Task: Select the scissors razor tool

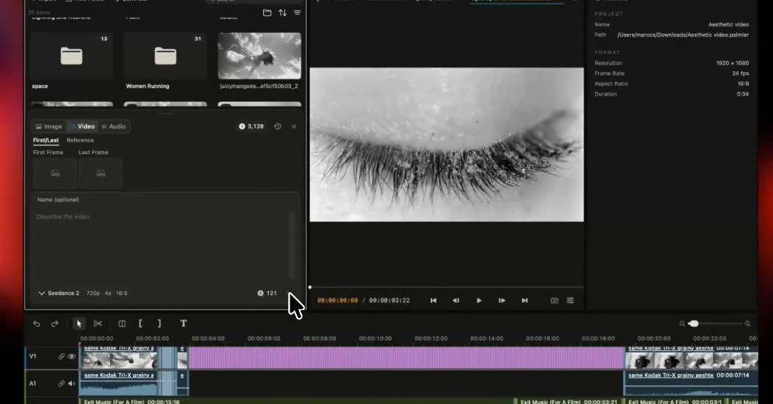Action: (98, 324)
